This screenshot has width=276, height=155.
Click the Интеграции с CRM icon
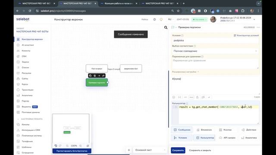18,130
